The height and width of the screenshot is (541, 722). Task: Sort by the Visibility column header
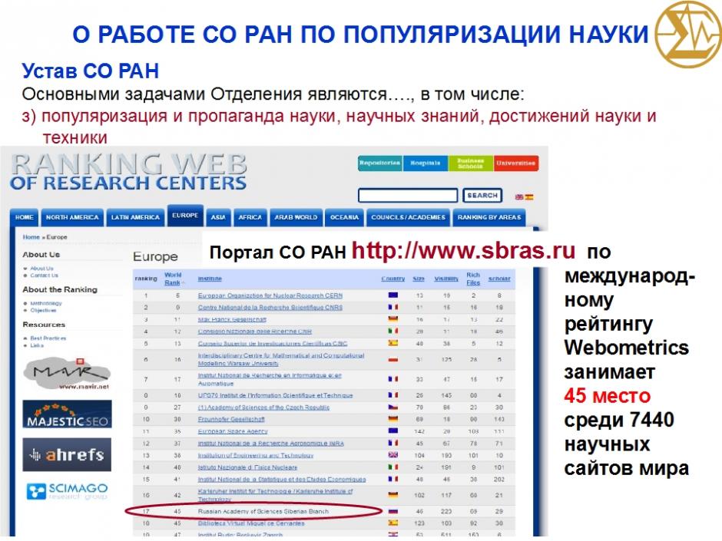[x=446, y=279]
